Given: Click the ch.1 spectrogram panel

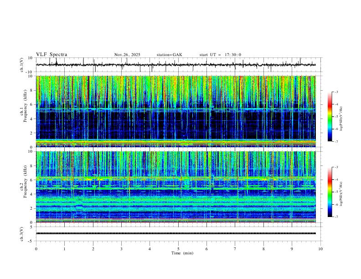Looking at the screenshot, I should pos(176,111).
